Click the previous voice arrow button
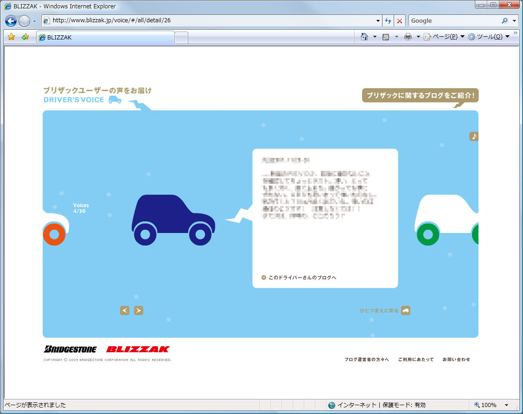Screen dimensions: 523x414 [125, 310]
